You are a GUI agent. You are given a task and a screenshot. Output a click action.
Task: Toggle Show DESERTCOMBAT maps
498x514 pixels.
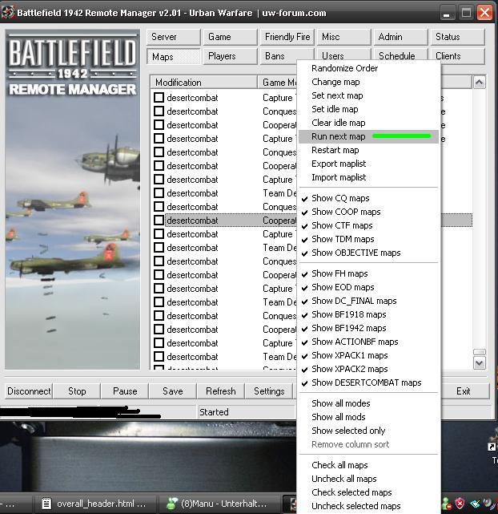(368, 382)
